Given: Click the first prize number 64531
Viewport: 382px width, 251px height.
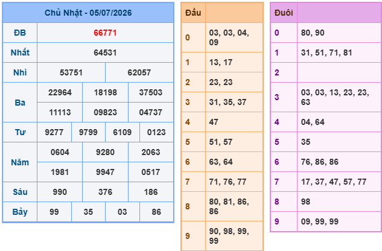Looking at the screenshot, I should point(105,52).
